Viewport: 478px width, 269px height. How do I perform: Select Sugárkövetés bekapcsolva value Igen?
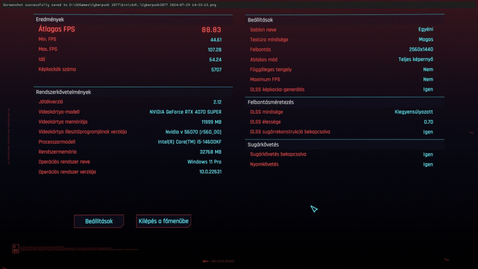tap(428, 155)
